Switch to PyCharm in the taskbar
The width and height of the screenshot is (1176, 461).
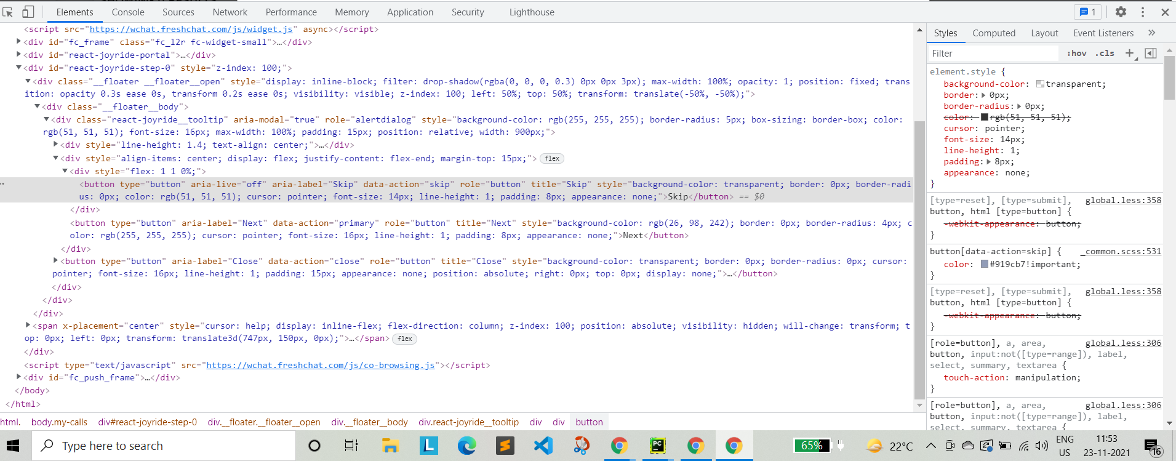click(657, 446)
